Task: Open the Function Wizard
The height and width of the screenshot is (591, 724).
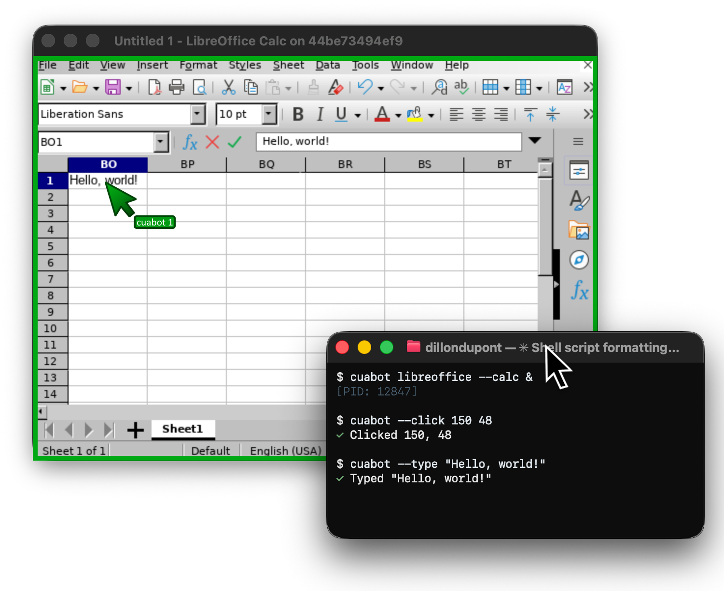Action: [190, 142]
